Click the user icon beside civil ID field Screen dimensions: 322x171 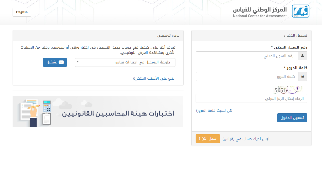point(303,56)
